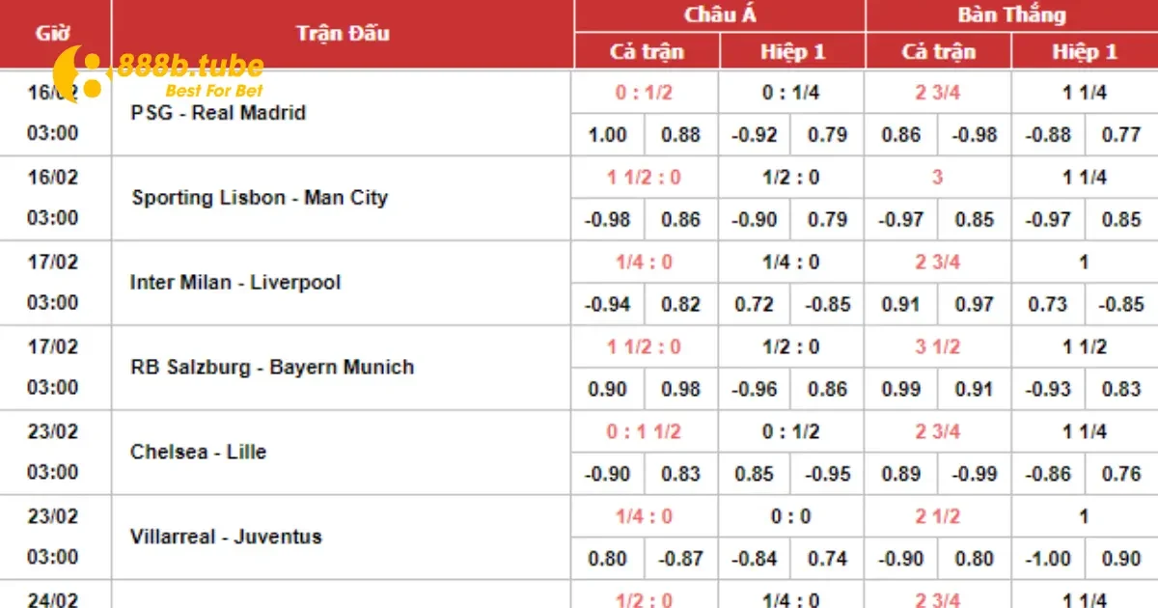Select the Bàn Thắng header tab
This screenshot has width=1158, height=608.
(x=1011, y=15)
